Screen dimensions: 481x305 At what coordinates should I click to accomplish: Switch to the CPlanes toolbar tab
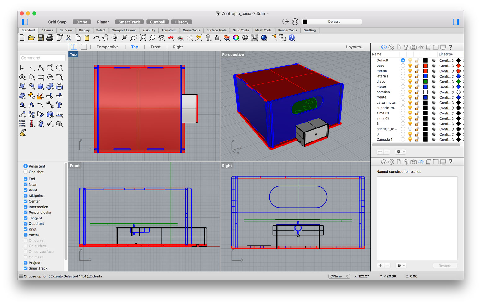click(47, 30)
